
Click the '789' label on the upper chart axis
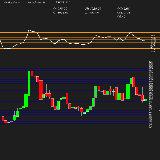(153, 49)
